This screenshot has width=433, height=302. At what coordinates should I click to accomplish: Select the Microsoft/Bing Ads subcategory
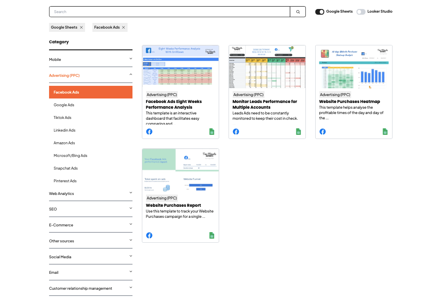point(70,156)
